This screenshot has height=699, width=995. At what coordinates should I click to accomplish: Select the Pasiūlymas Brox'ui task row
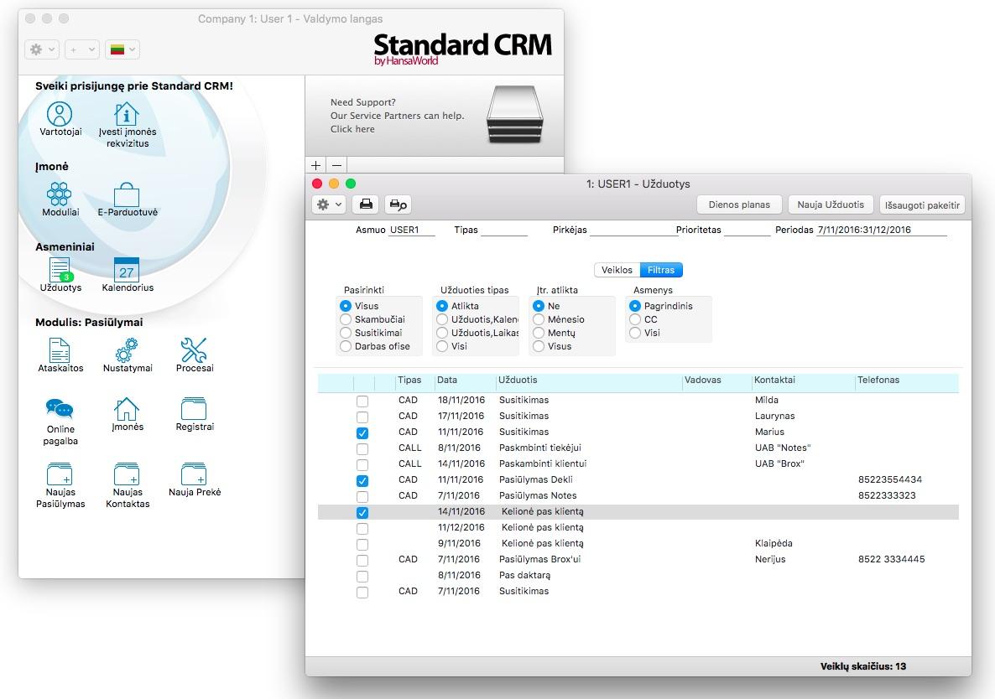pos(638,560)
